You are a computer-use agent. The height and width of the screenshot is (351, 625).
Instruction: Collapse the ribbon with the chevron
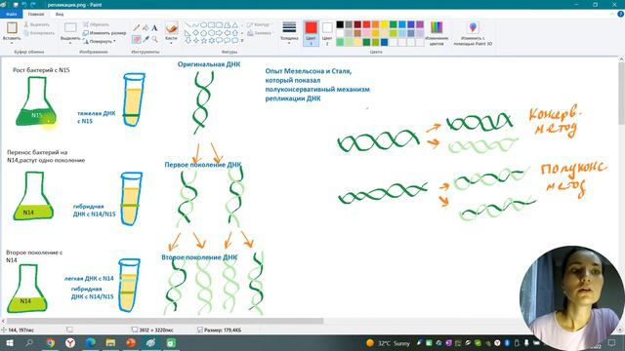click(612, 14)
